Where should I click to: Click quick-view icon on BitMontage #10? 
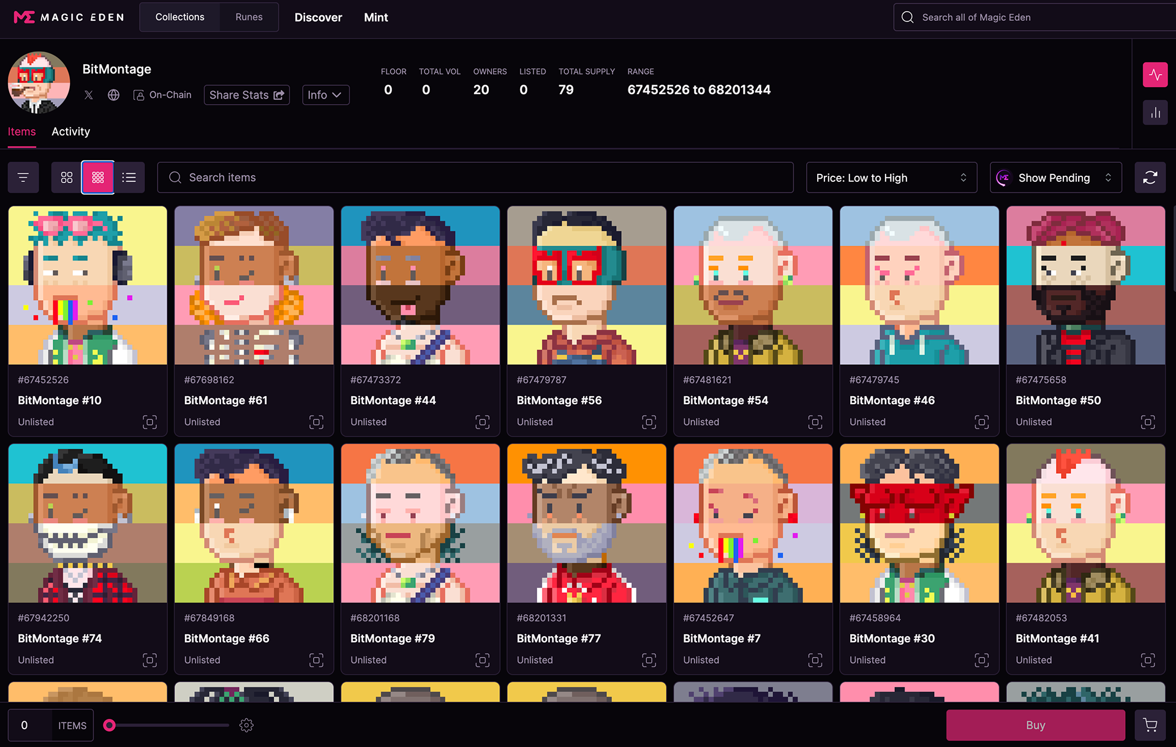pos(149,422)
